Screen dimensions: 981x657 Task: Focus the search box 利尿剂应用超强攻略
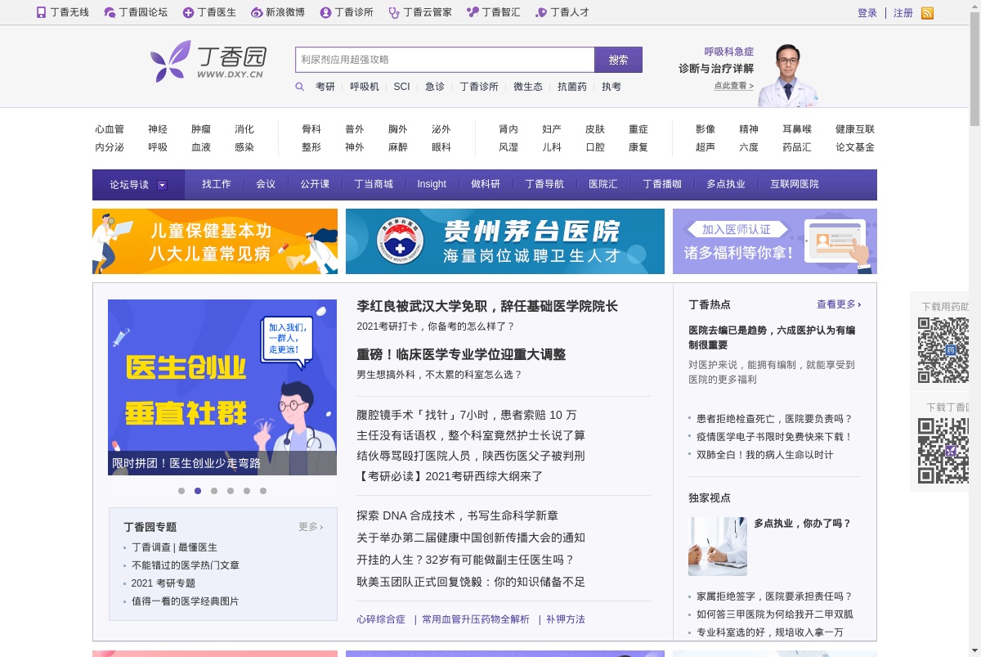pyautogui.click(x=445, y=60)
